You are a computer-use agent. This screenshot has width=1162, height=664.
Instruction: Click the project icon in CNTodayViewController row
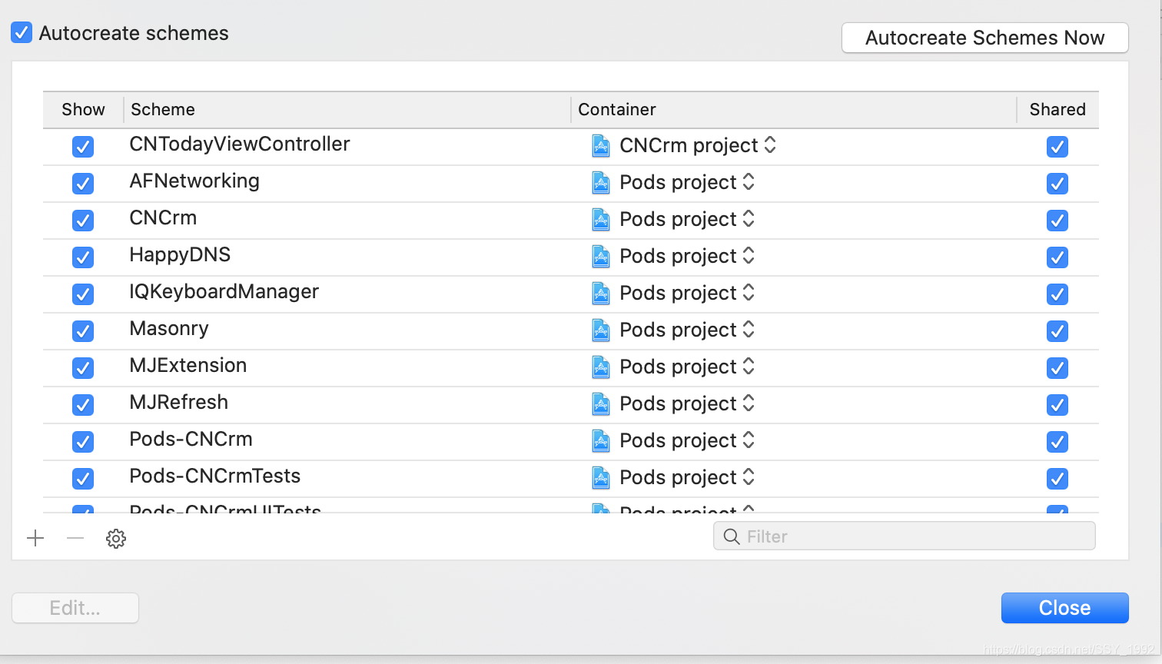(x=601, y=145)
